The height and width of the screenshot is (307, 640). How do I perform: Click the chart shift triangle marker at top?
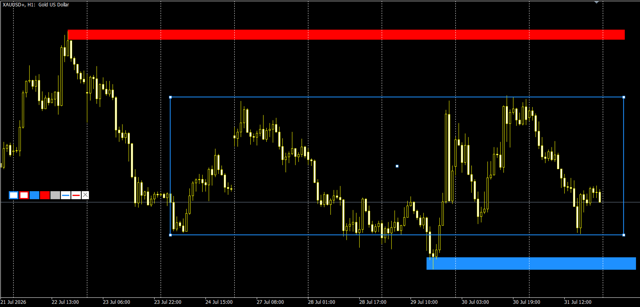pyautogui.click(x=596, y=2)
